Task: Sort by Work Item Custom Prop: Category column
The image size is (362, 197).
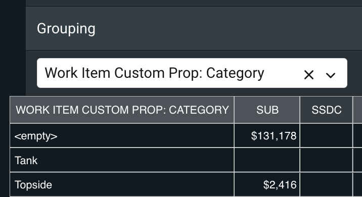Action: pyautogui.click(x=122, y=110)
